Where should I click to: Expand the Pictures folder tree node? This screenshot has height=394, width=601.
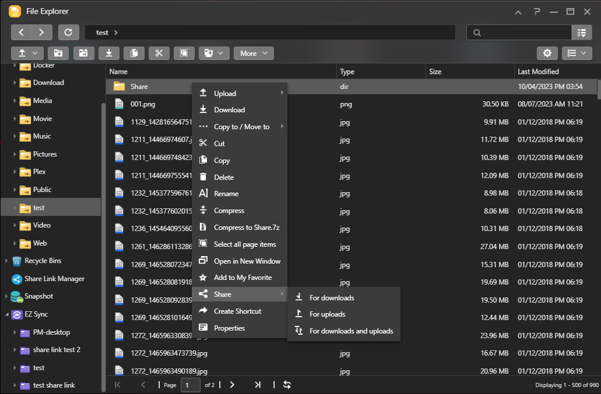(15, 154)
